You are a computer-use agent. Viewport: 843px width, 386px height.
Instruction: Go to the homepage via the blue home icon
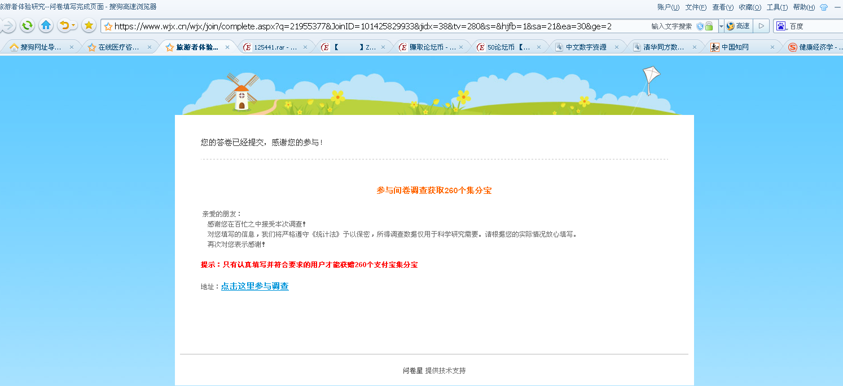tap(46, 25)
